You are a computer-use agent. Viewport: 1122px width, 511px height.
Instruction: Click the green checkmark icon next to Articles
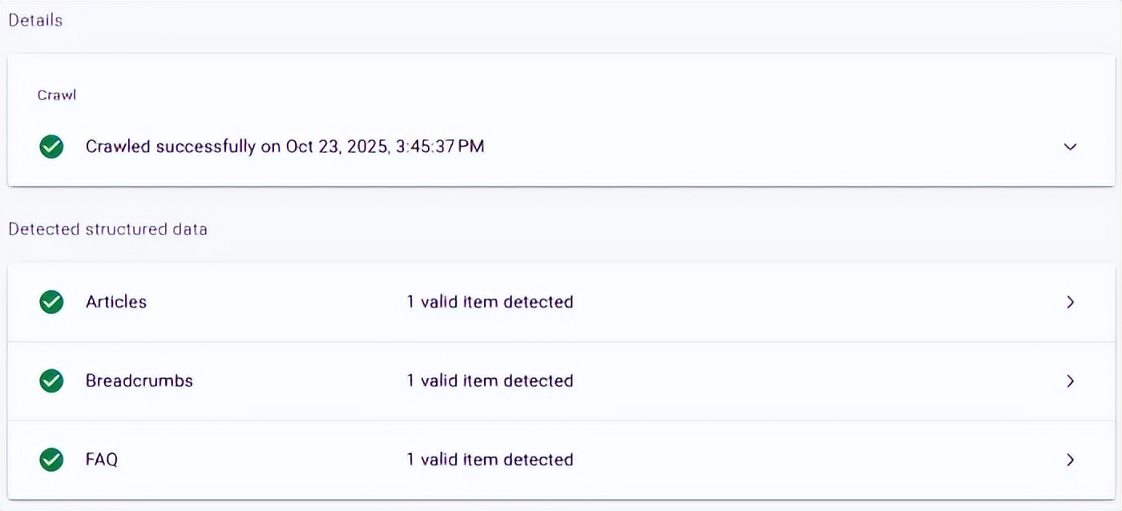[x=51, y=302]
